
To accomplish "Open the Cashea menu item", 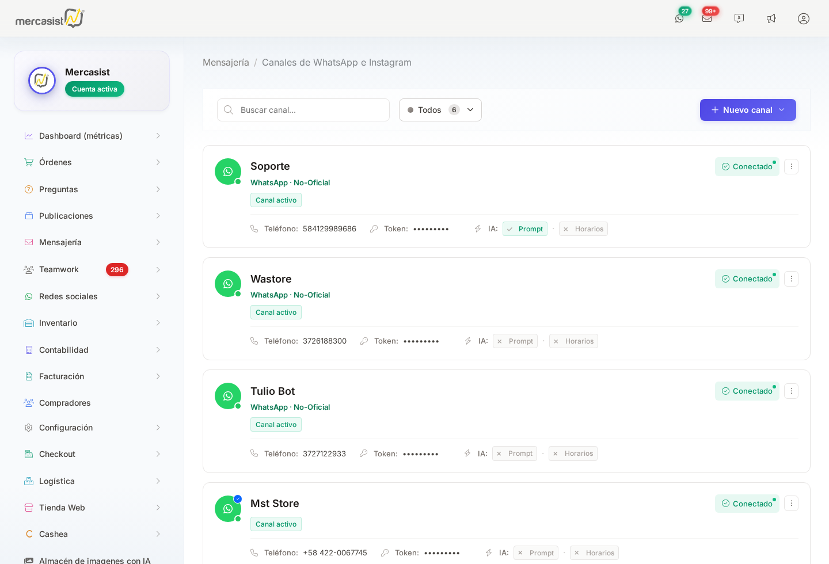I will (x=92, y=534).
